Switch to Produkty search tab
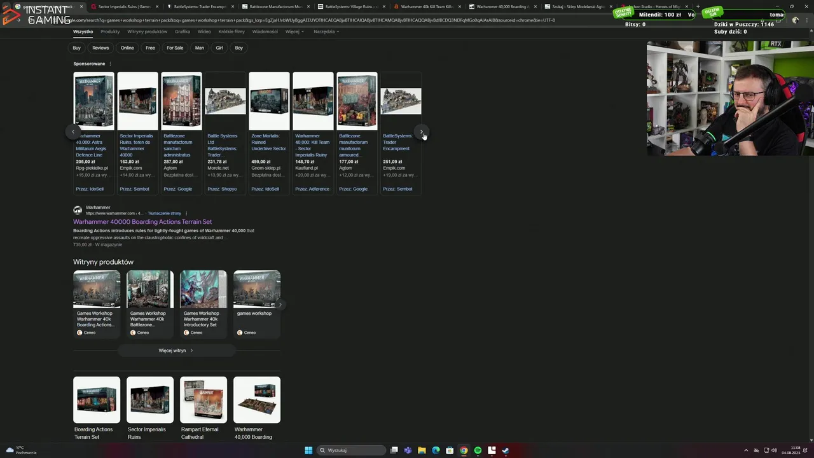 (x=110, y=31)
